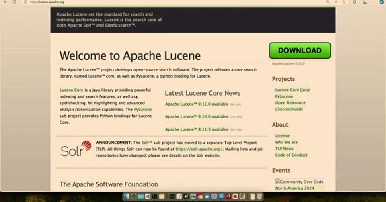View site info via the lock icon

25,2
